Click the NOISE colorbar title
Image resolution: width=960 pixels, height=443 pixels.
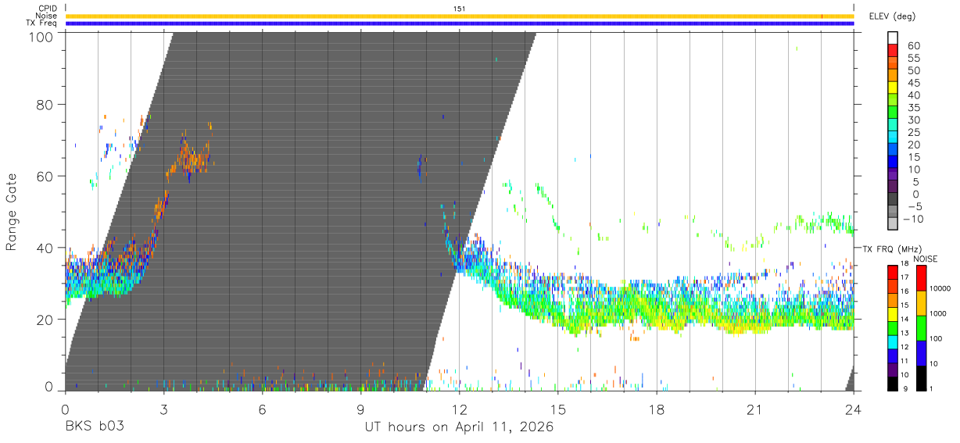(925, 259)
